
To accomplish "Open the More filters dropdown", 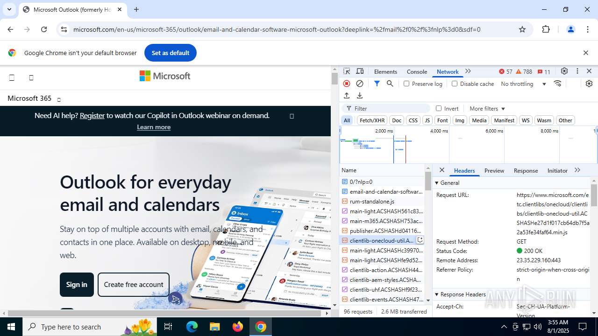I will point(487,108).
